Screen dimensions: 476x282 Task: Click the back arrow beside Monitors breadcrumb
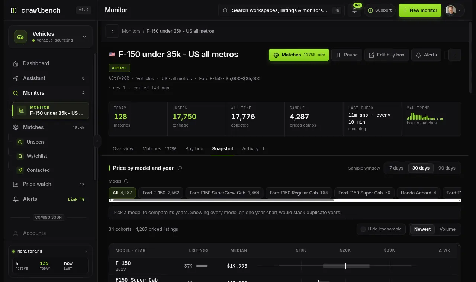(112, 31)
